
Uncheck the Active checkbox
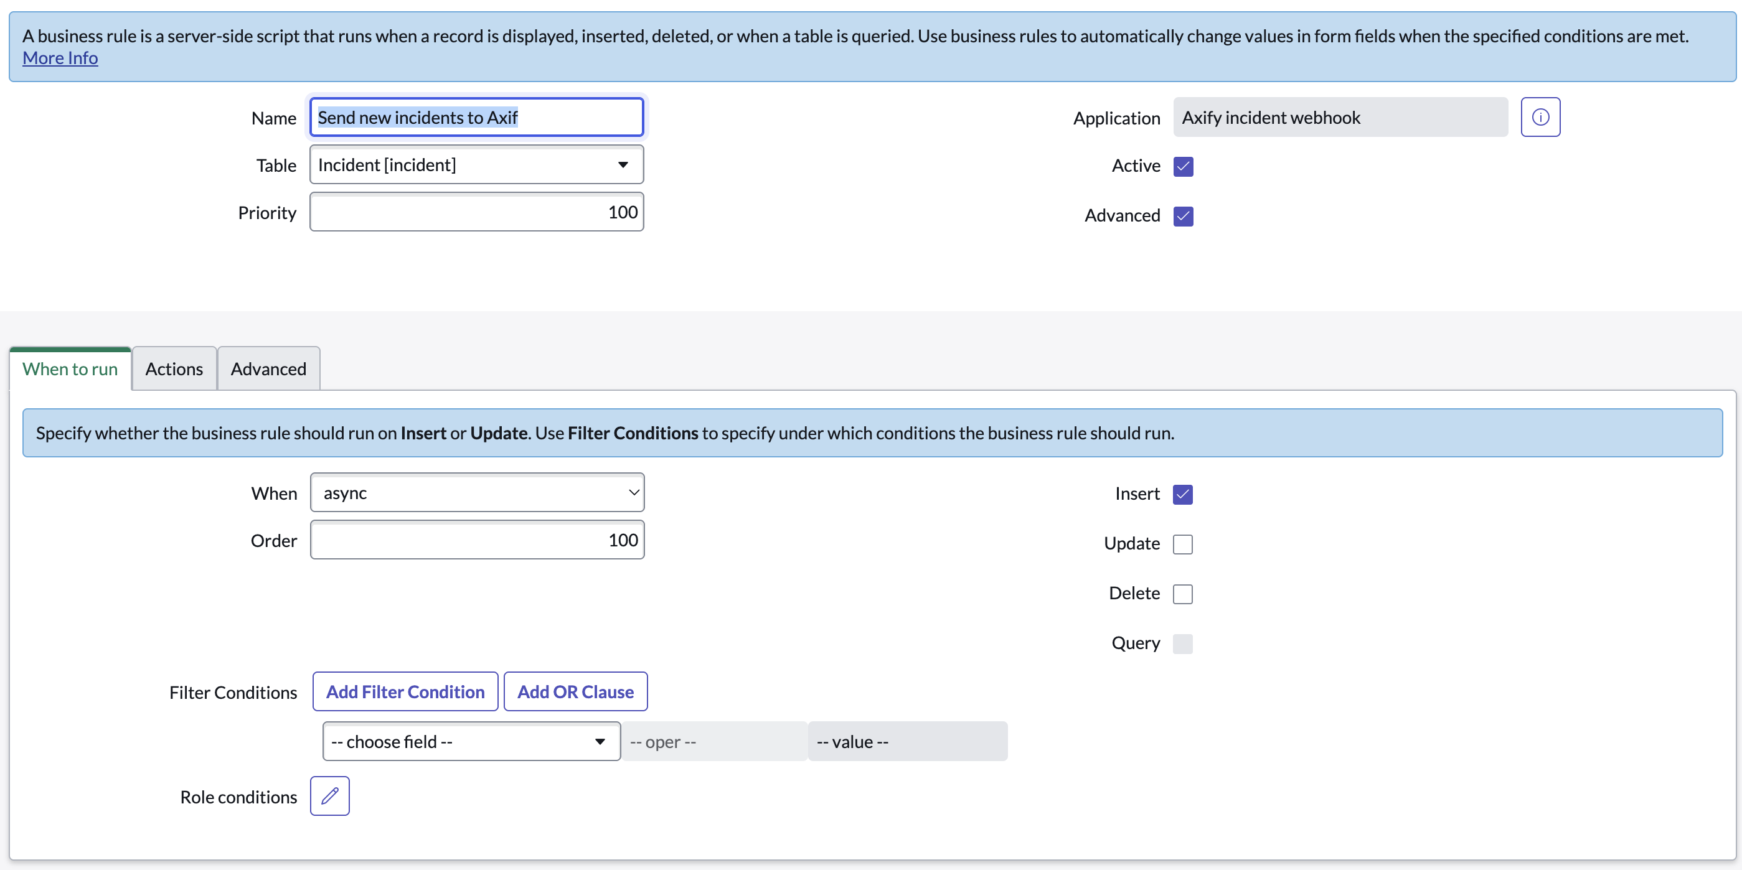[x=1183, y=166]
